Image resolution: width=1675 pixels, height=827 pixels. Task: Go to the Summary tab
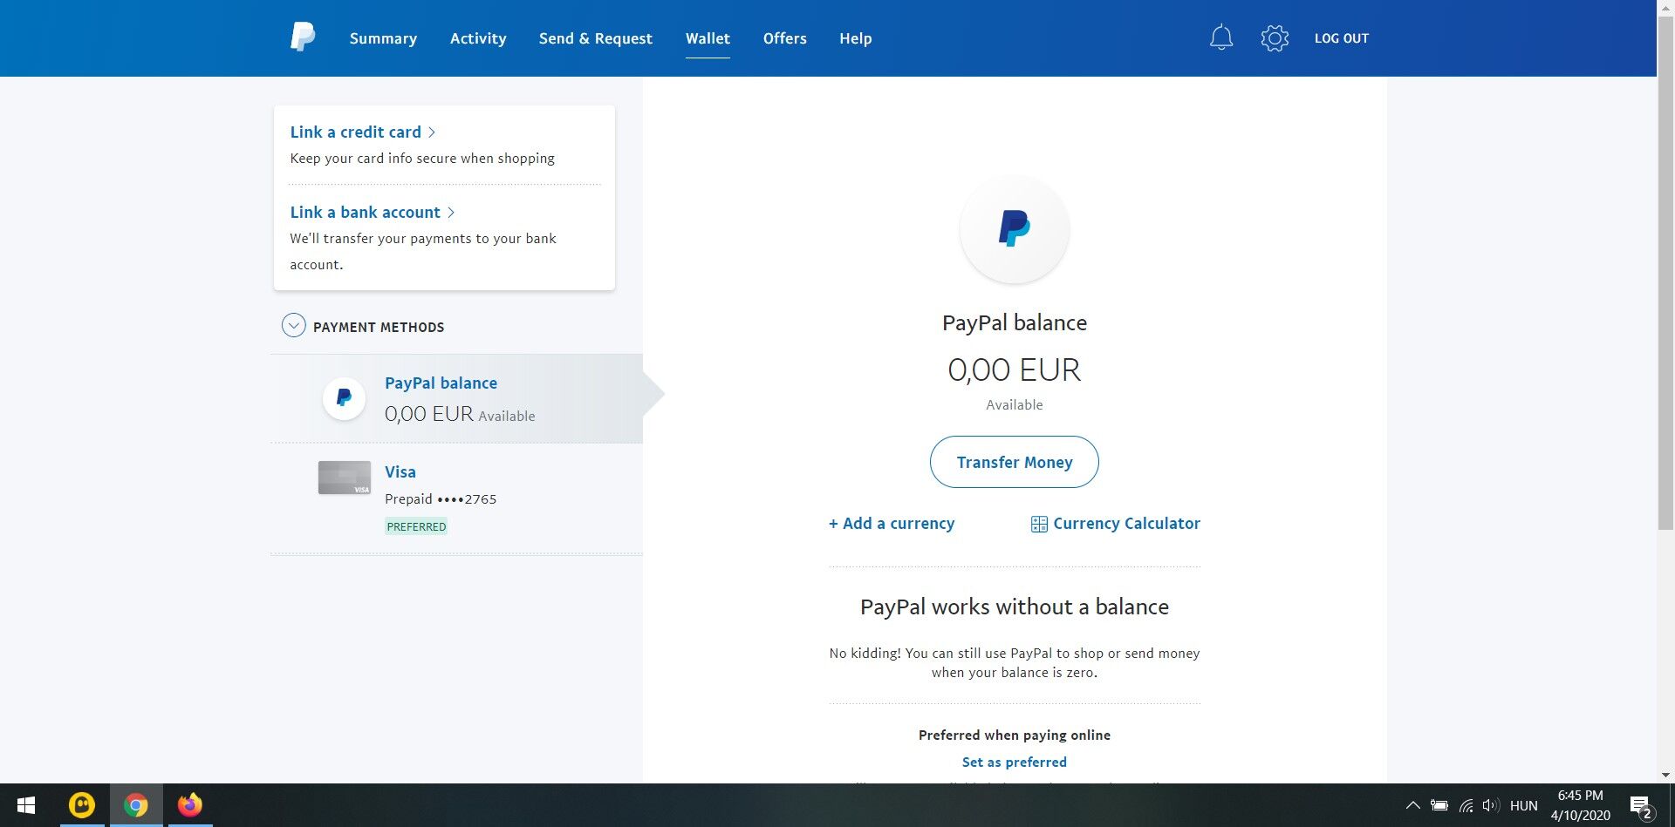(383, 38)
